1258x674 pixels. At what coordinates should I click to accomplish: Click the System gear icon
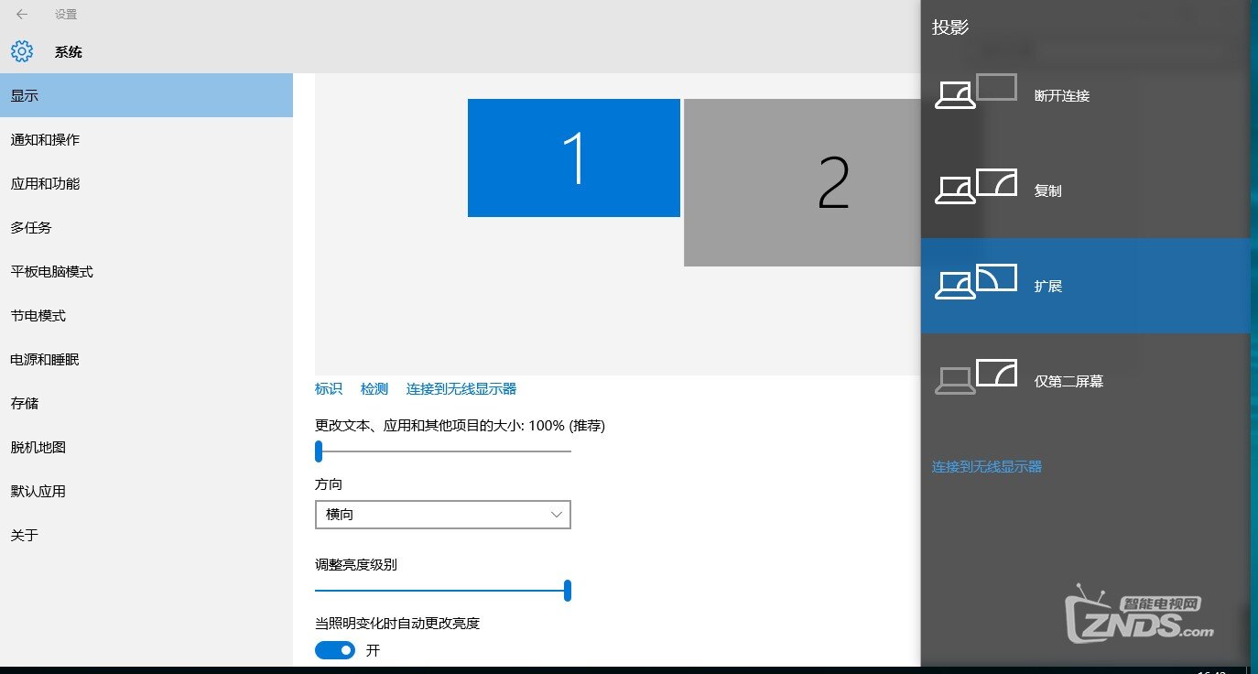point(22,51)
